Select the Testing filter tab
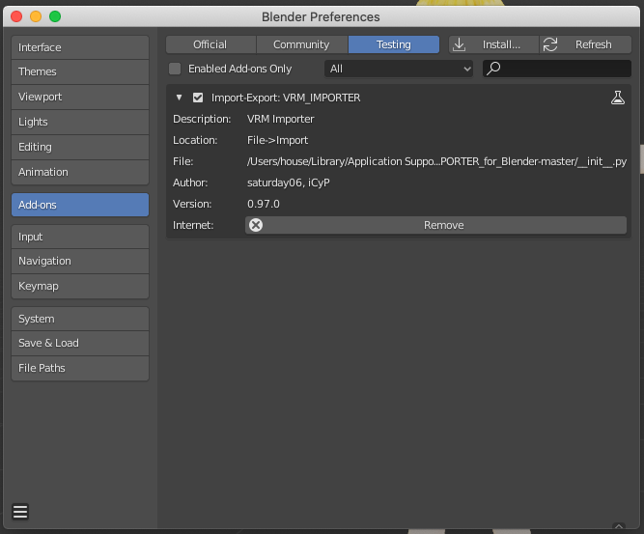The height and width of the screenshot is (534, 644). pyautogui.click(x=394, y=44)
